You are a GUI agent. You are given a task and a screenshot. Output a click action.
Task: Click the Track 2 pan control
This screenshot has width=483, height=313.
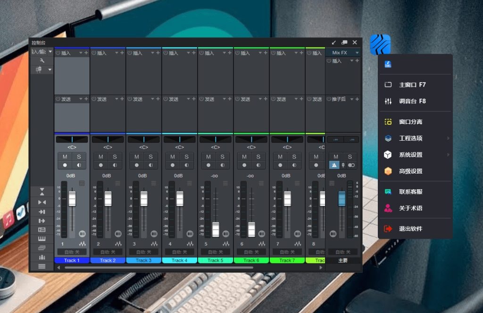click(x=108, y=139)
